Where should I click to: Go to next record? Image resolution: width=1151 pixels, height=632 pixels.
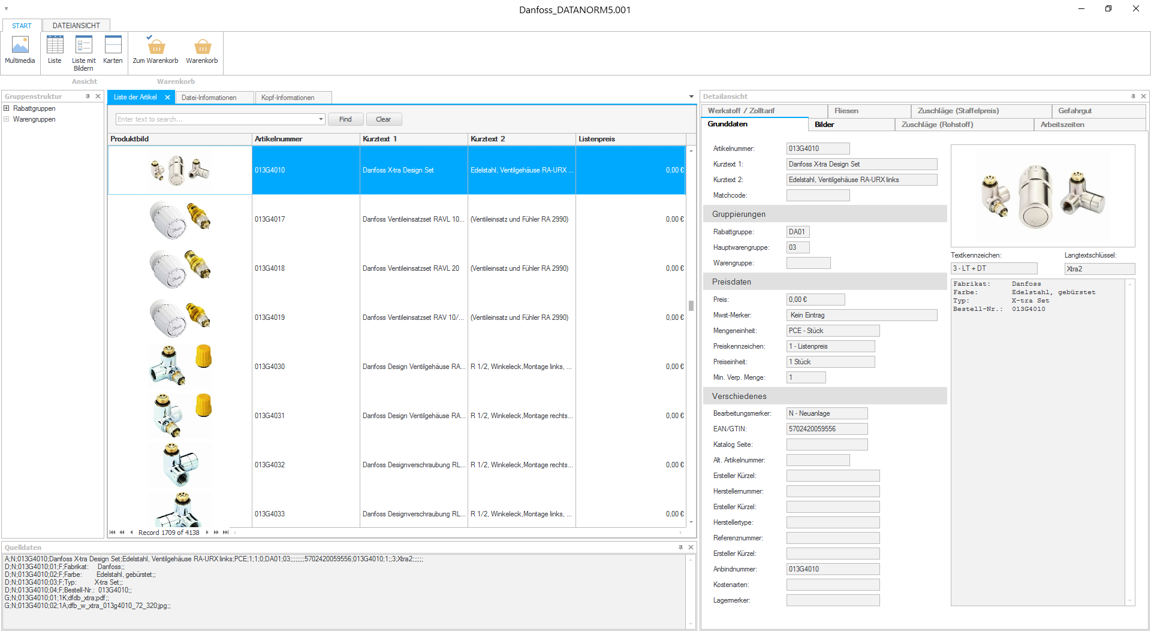pyautogui.click(x=207, y=532)
